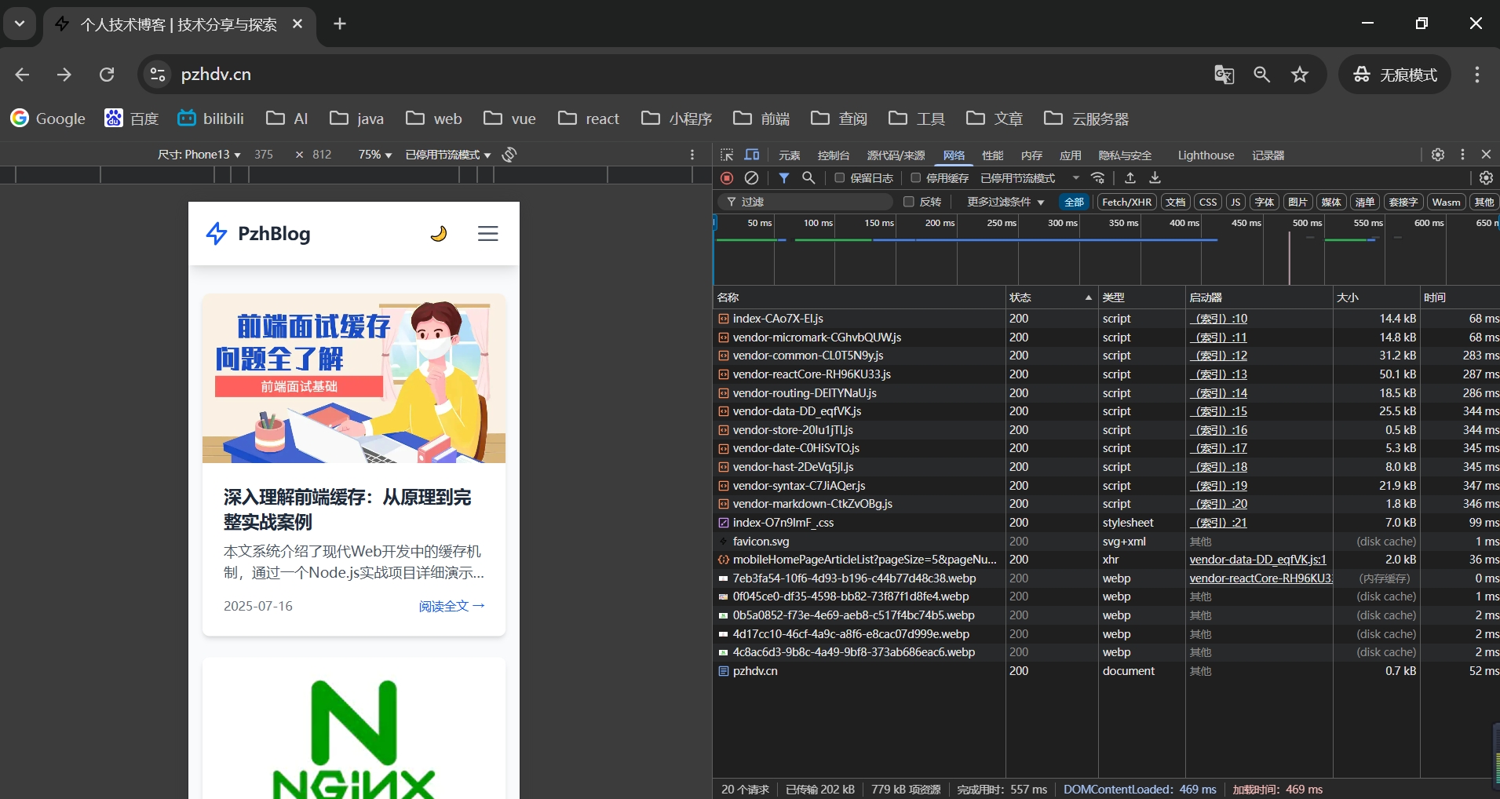Switch to the 控制台 tab
This screenshot has height=799, width=1500.
click(833, 155)
